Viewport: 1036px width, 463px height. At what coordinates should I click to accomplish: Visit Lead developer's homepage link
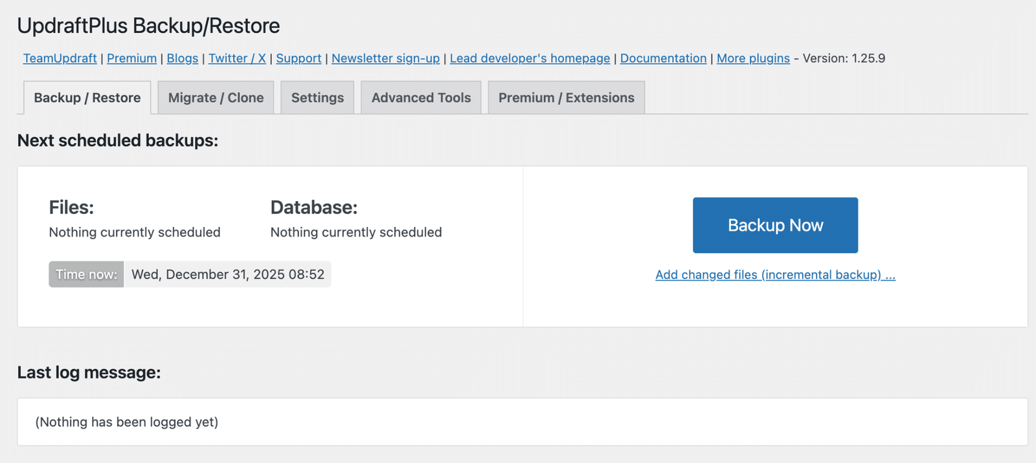(x=530, y=58)
